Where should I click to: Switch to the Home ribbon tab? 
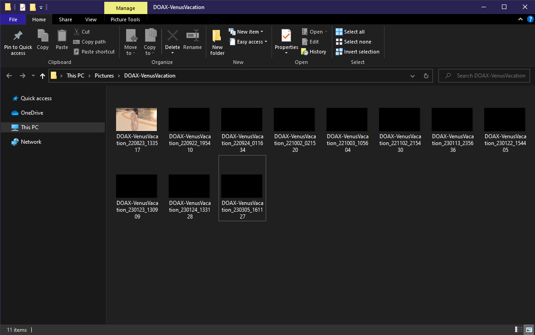39,19
